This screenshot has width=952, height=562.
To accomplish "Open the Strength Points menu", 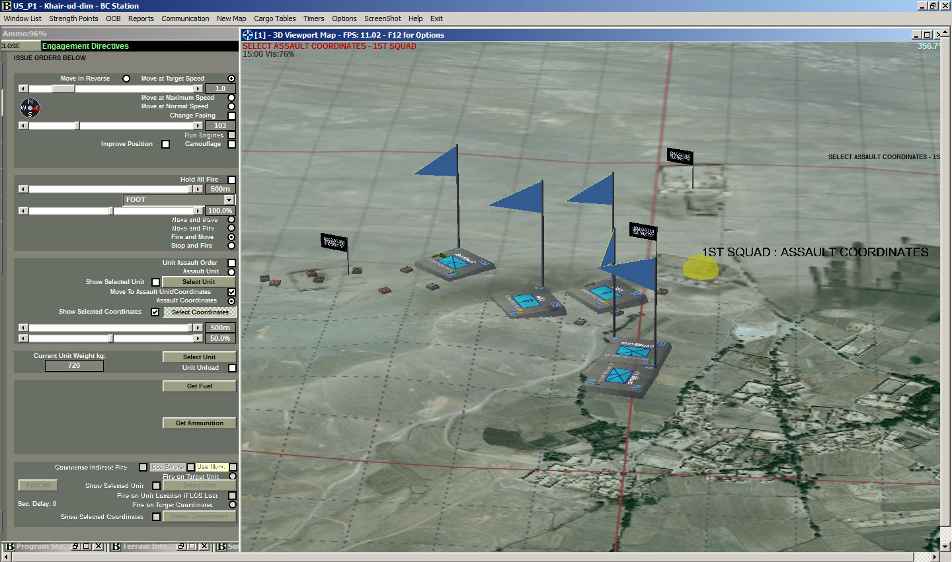I will tap(73, 18).
